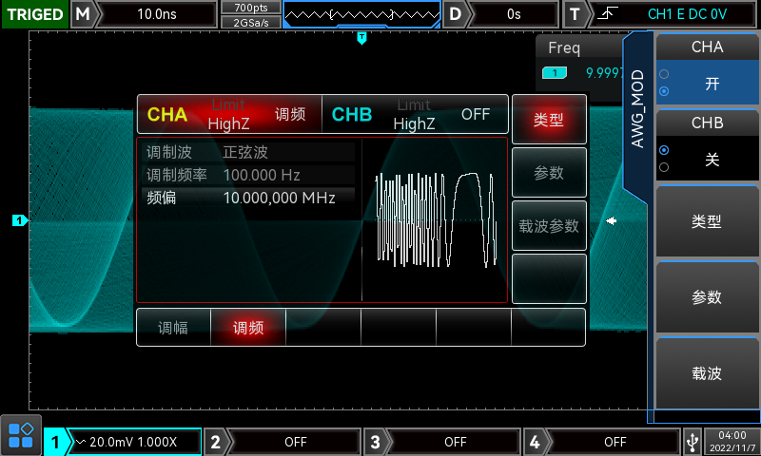
Task: Click the channel 1 ground level marker
Action: pyautogui.click(x=19, y=220)
